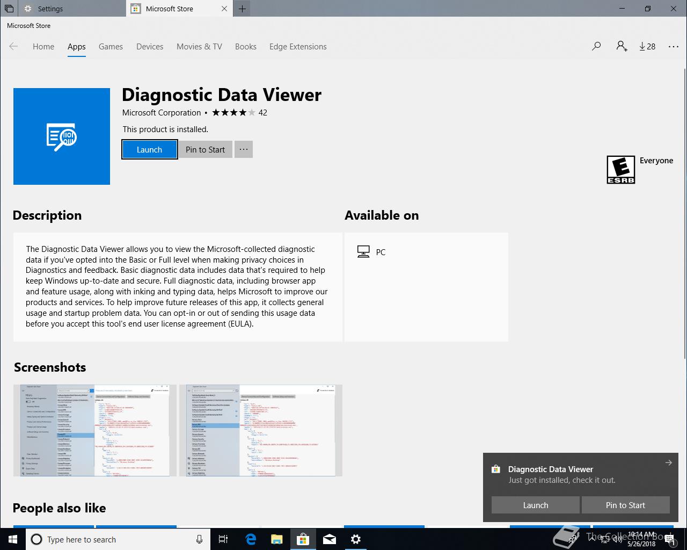
Task: Open Downloads and updates showing 28
Action: (647, 47)
